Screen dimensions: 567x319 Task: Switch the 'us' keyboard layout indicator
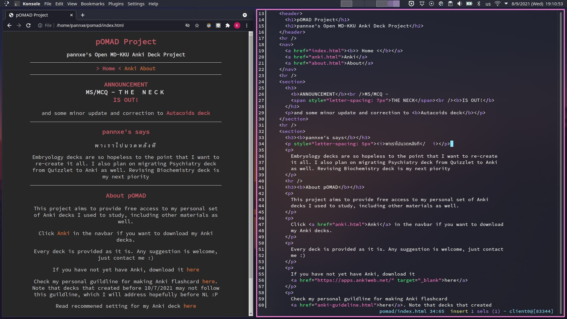pos(488,4)
